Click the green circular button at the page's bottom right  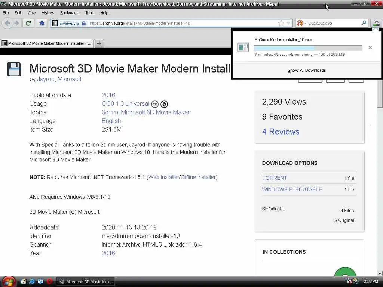click(x=345, y=271)
